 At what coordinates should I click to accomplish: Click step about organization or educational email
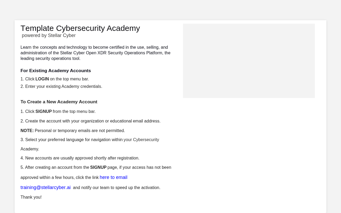[x=91, y=121]
